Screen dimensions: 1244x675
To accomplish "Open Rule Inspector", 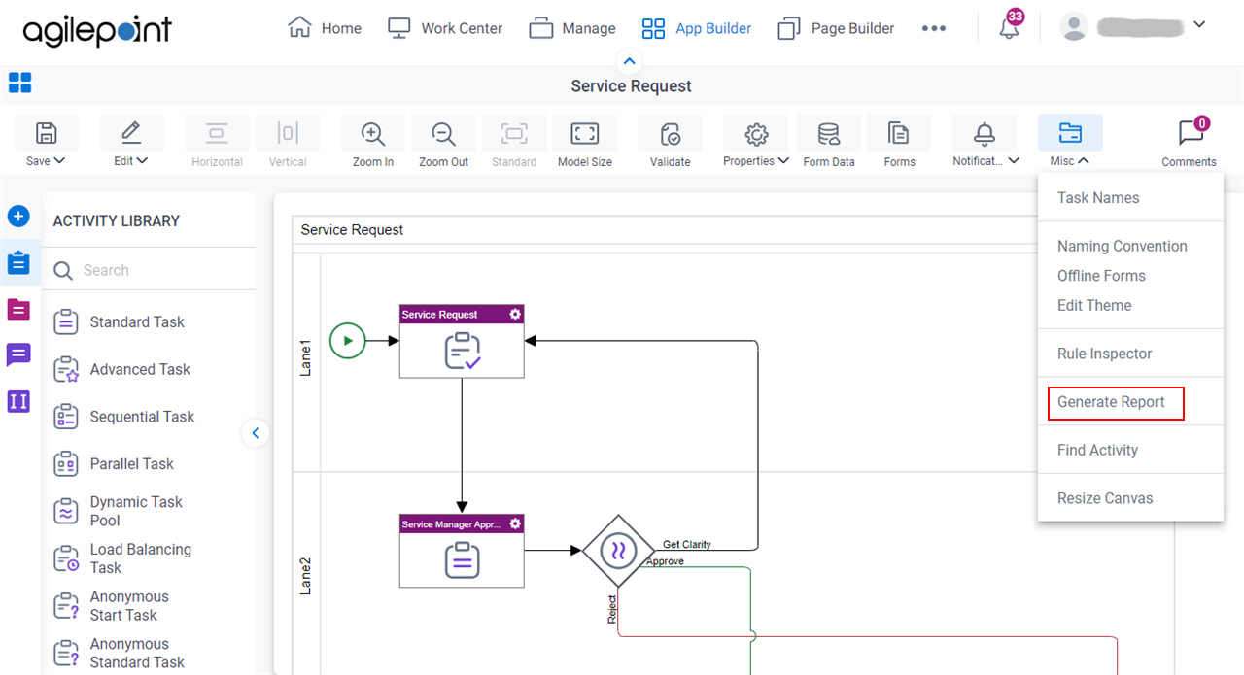I will click(x=1105, y=354).
